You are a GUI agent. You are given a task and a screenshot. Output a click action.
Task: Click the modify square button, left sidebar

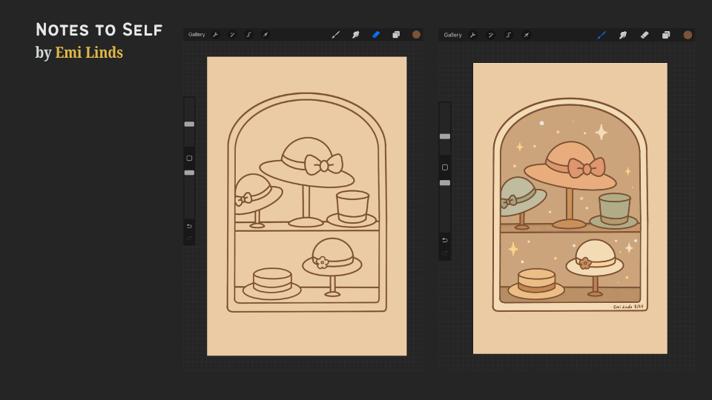coord(189,159)
